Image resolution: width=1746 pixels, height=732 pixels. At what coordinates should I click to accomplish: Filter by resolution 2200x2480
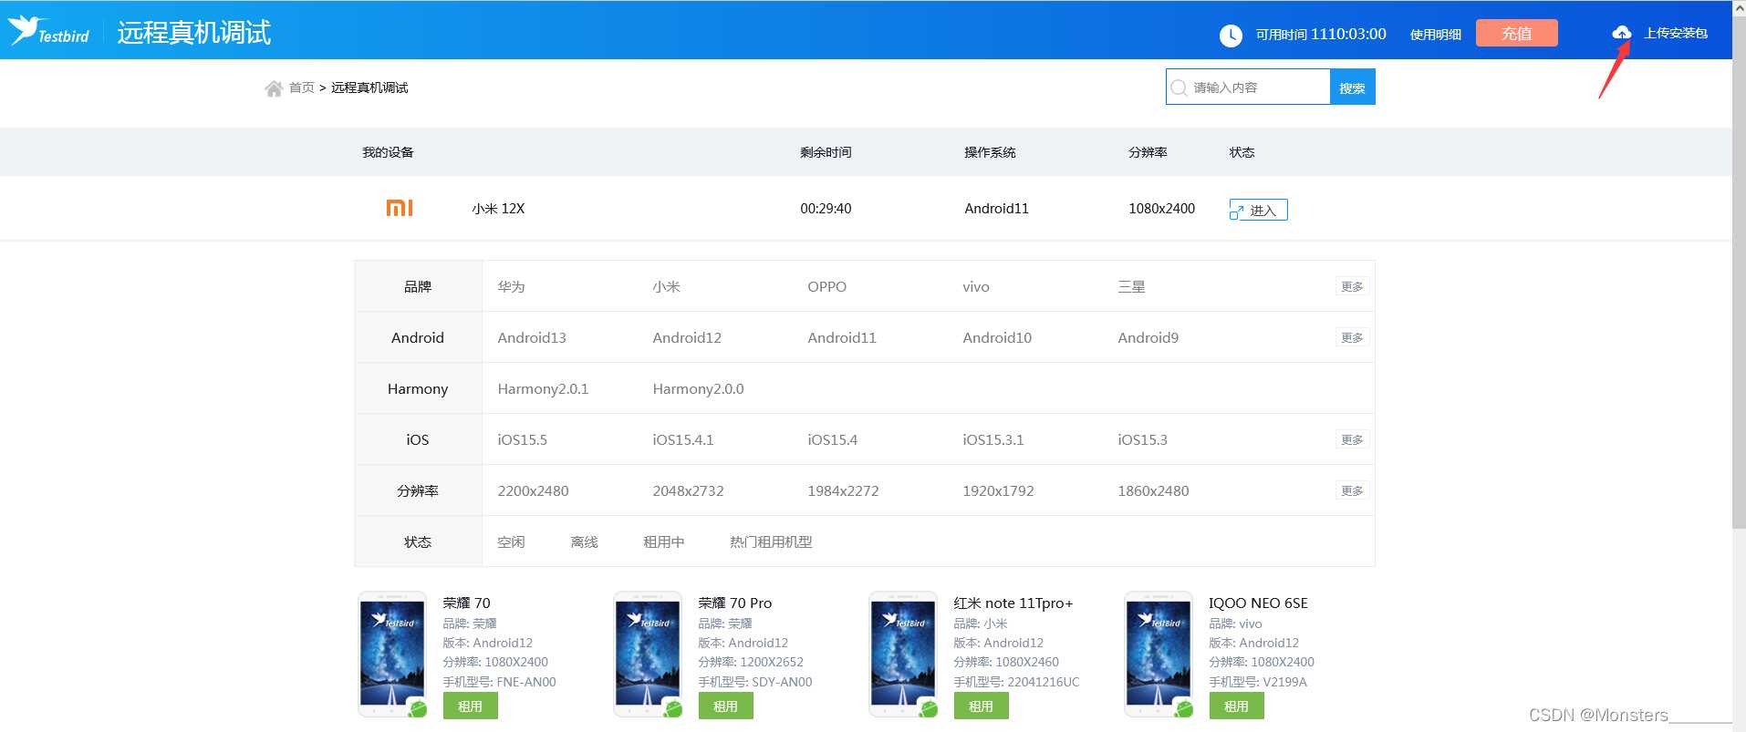(x=533, y=490)
